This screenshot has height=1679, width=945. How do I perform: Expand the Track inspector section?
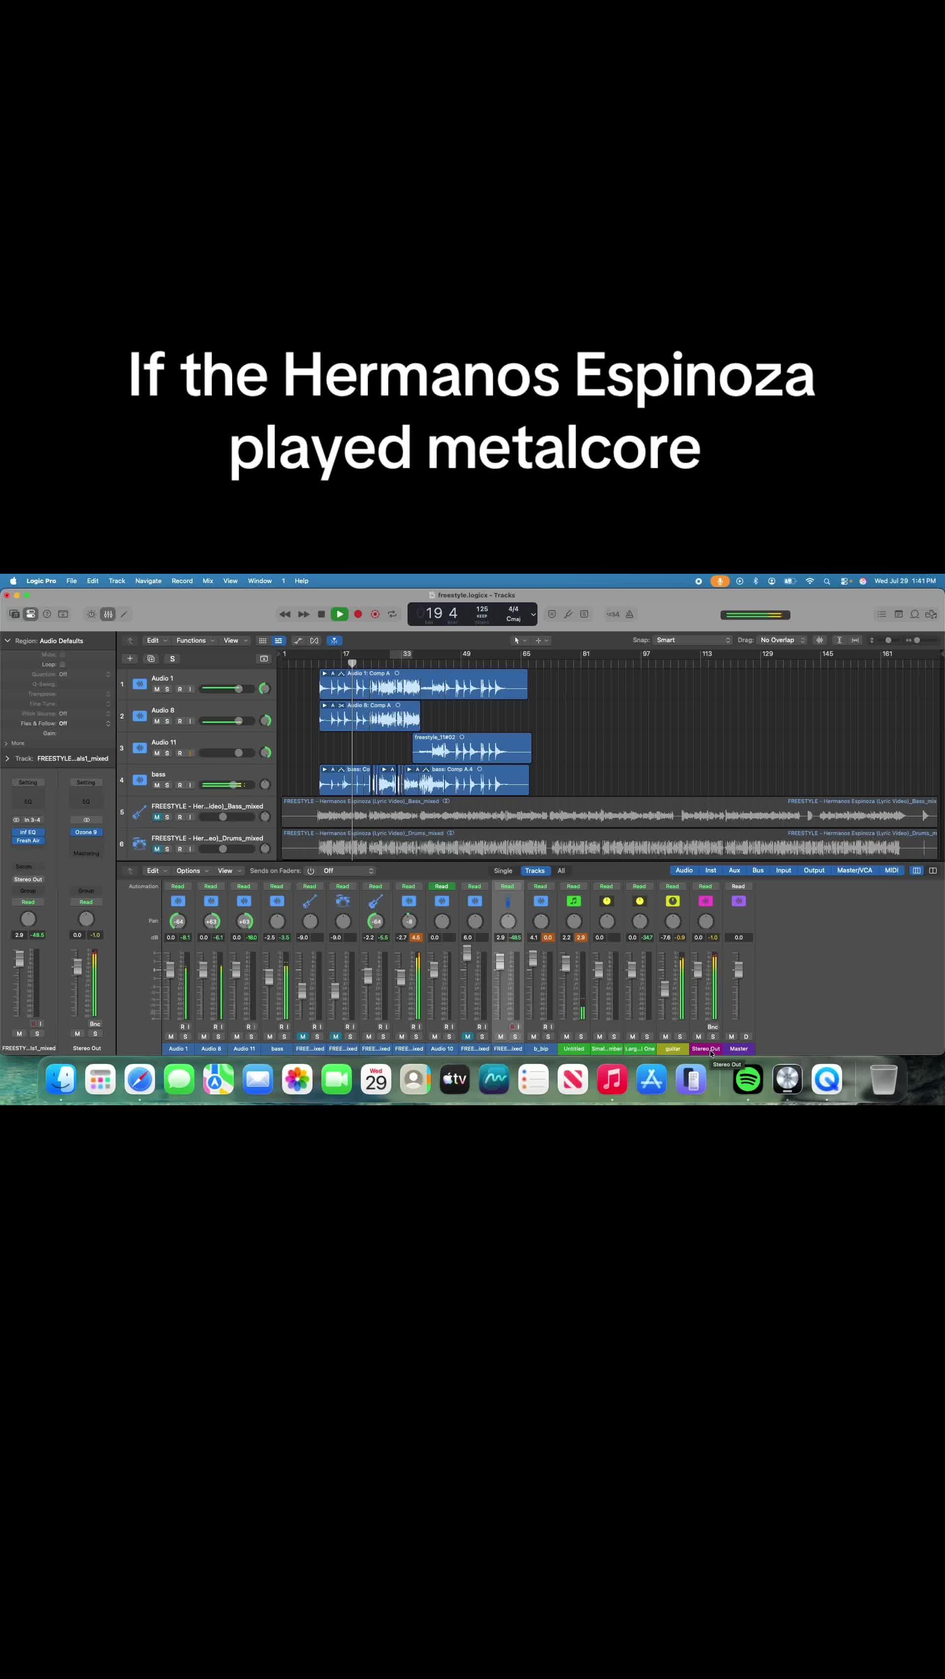pyautogui.click(x=7, y=759)
